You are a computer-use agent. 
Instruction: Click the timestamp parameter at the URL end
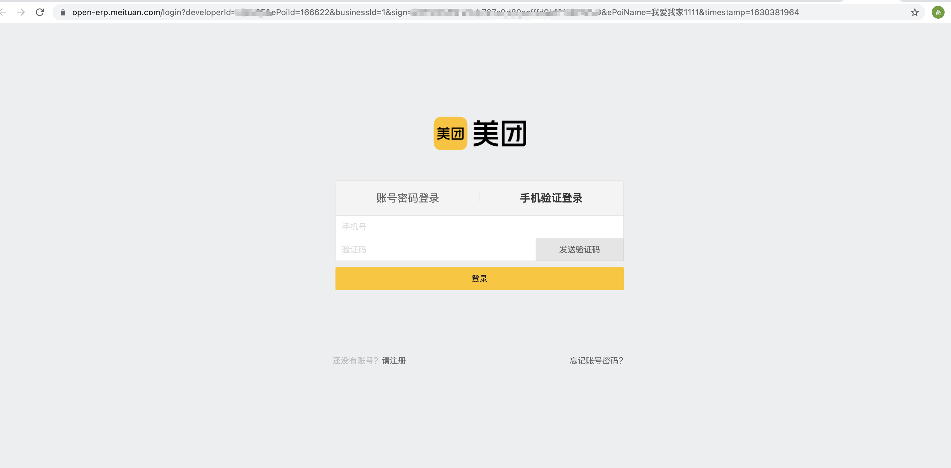point(752,13)
